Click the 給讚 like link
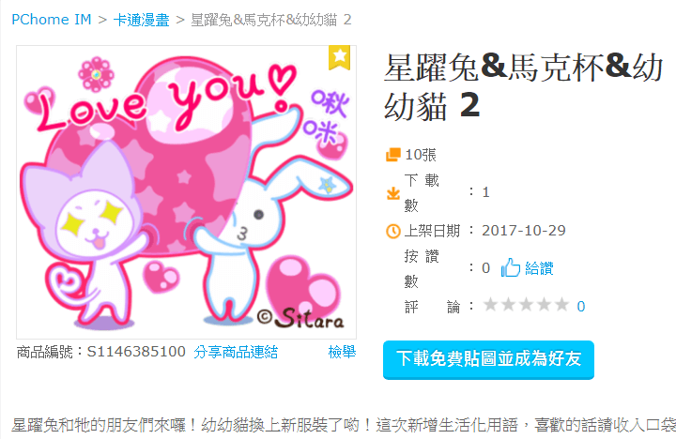676x439 pixels. point(539,268)
